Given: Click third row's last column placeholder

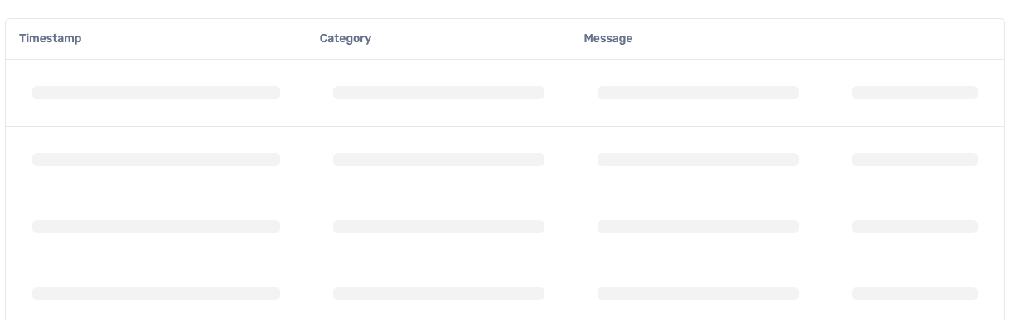Looking at the screenshot, I should pos(915,227).
